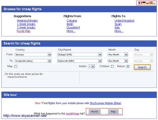Open the To Country dropdown showing Croatia

33,61
